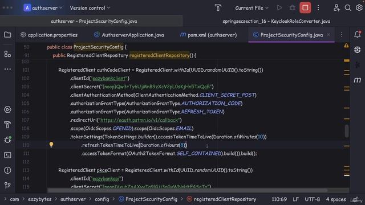Open the Build hammer tool window
Viewport: 365px width, 205px height.
7,125
